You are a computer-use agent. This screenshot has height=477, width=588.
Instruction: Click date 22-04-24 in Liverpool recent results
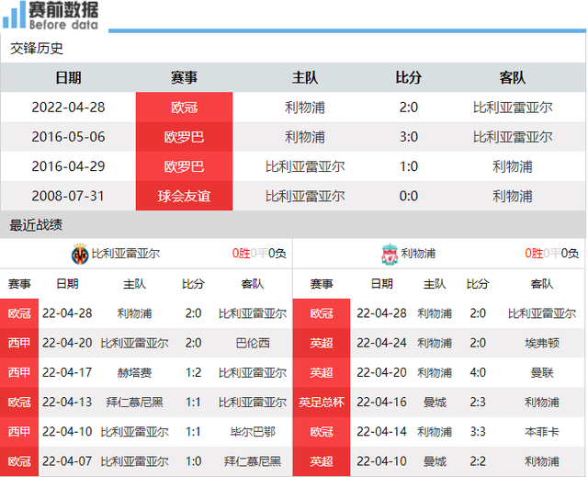(x=381, y=343)
